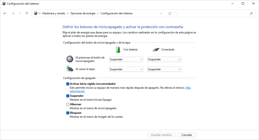Click the power plug Conectado icon
The width and height of the screenshot is (259, 140).
click(x=156, y=50)
